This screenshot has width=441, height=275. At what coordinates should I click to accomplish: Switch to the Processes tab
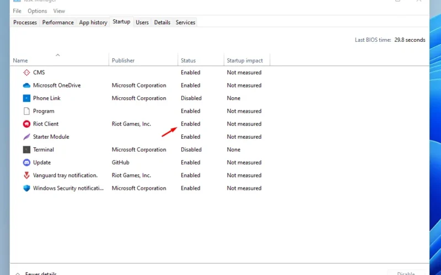(25, 23)
